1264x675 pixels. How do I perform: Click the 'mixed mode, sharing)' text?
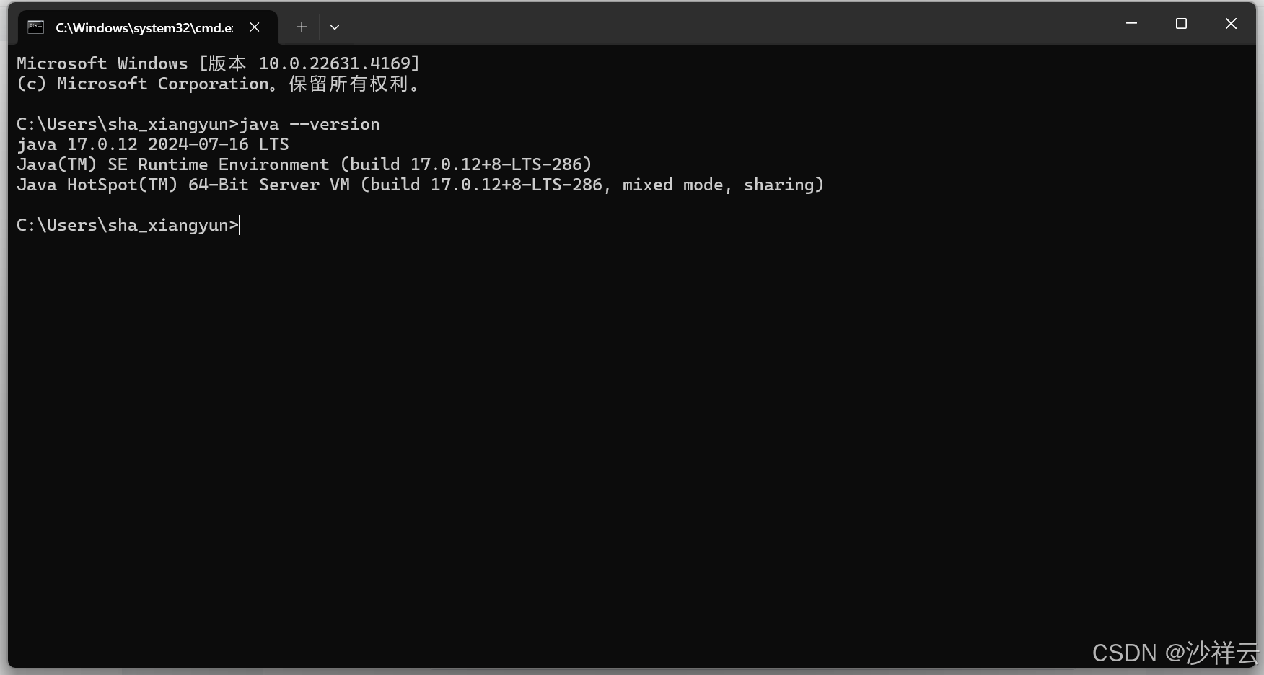click(x=723, y=185)
